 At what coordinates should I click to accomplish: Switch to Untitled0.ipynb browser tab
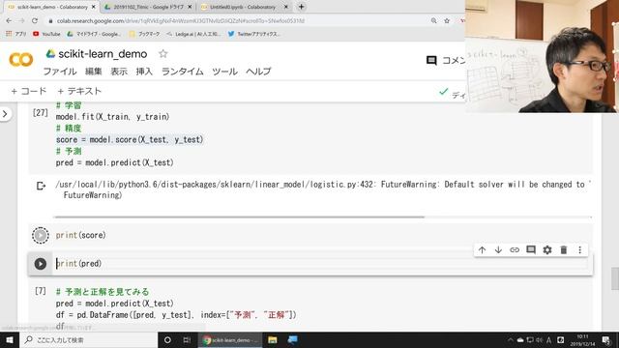pyautogui.click(x=243, y=7)
